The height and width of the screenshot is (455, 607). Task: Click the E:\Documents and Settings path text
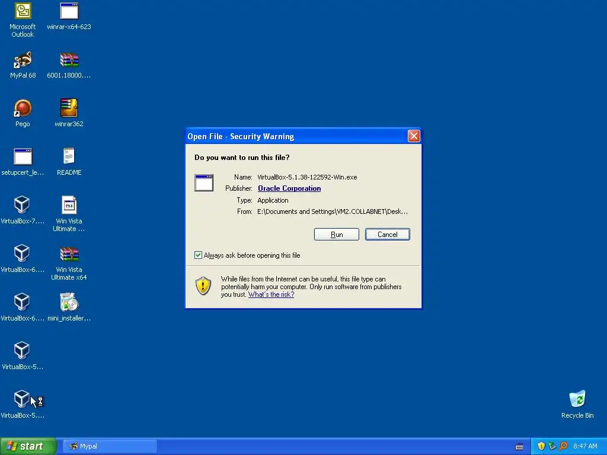pyautogui.click(x=333, y=212)
